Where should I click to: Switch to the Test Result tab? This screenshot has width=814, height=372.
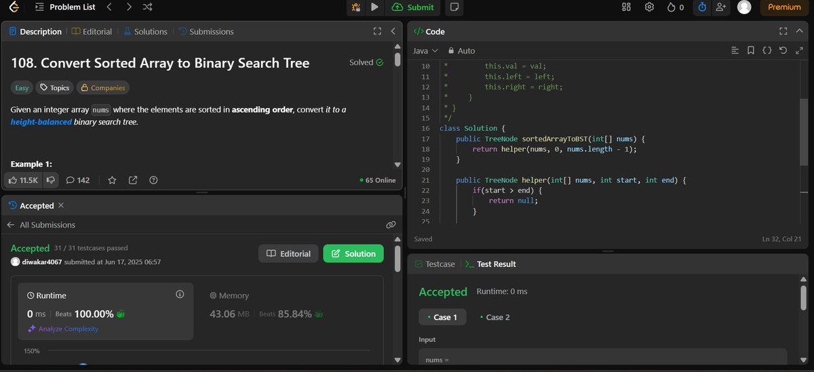pos(490,264)
